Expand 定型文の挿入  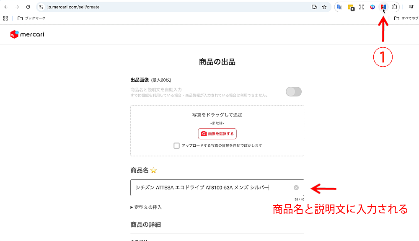146,207
